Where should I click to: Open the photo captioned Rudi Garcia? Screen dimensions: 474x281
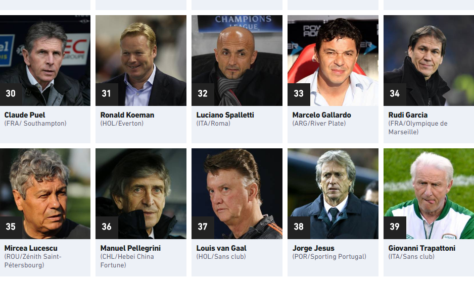[x=429, y=60]
